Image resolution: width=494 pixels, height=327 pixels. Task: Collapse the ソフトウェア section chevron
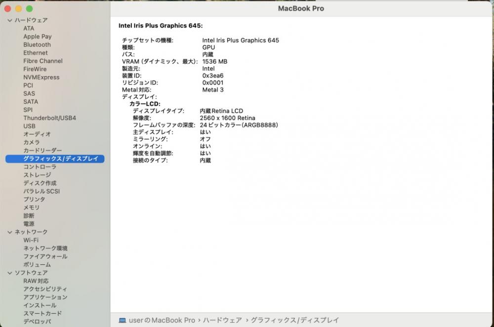point(10,273)
